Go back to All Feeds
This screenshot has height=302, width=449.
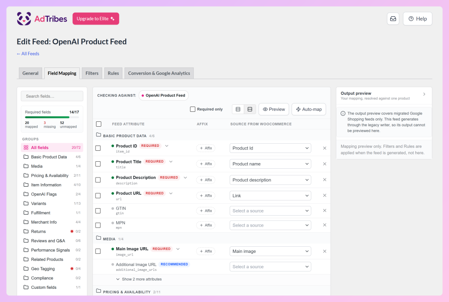[x=28, y=53]
